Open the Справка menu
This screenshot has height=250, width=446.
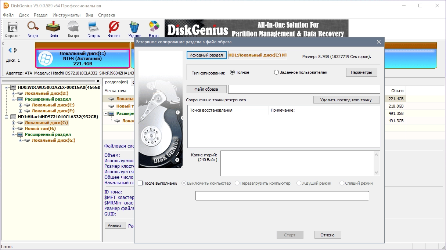(x=107, y=15)
